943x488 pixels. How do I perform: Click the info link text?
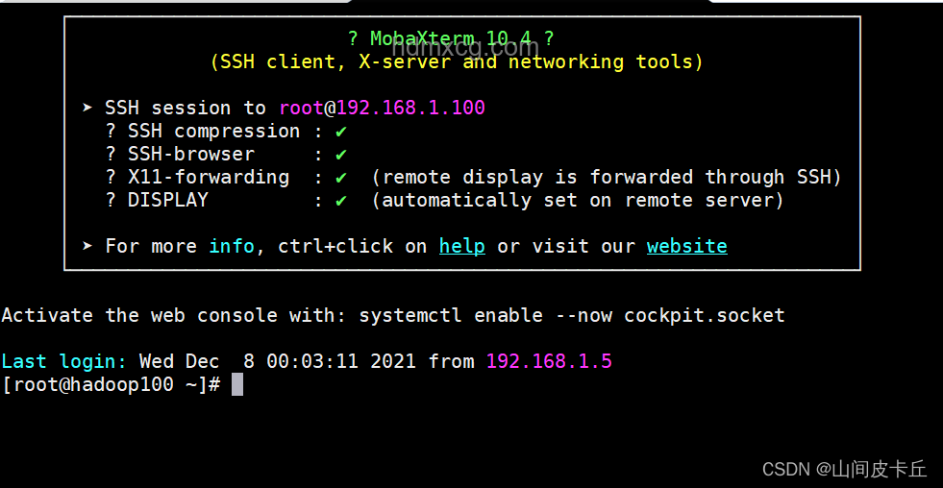pyautogui.click(x=232, y=247)
